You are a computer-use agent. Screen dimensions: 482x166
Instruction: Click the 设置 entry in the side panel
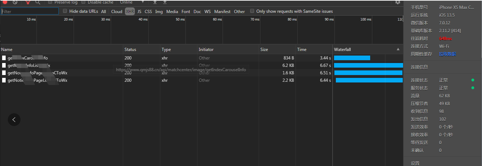point(415,163)
